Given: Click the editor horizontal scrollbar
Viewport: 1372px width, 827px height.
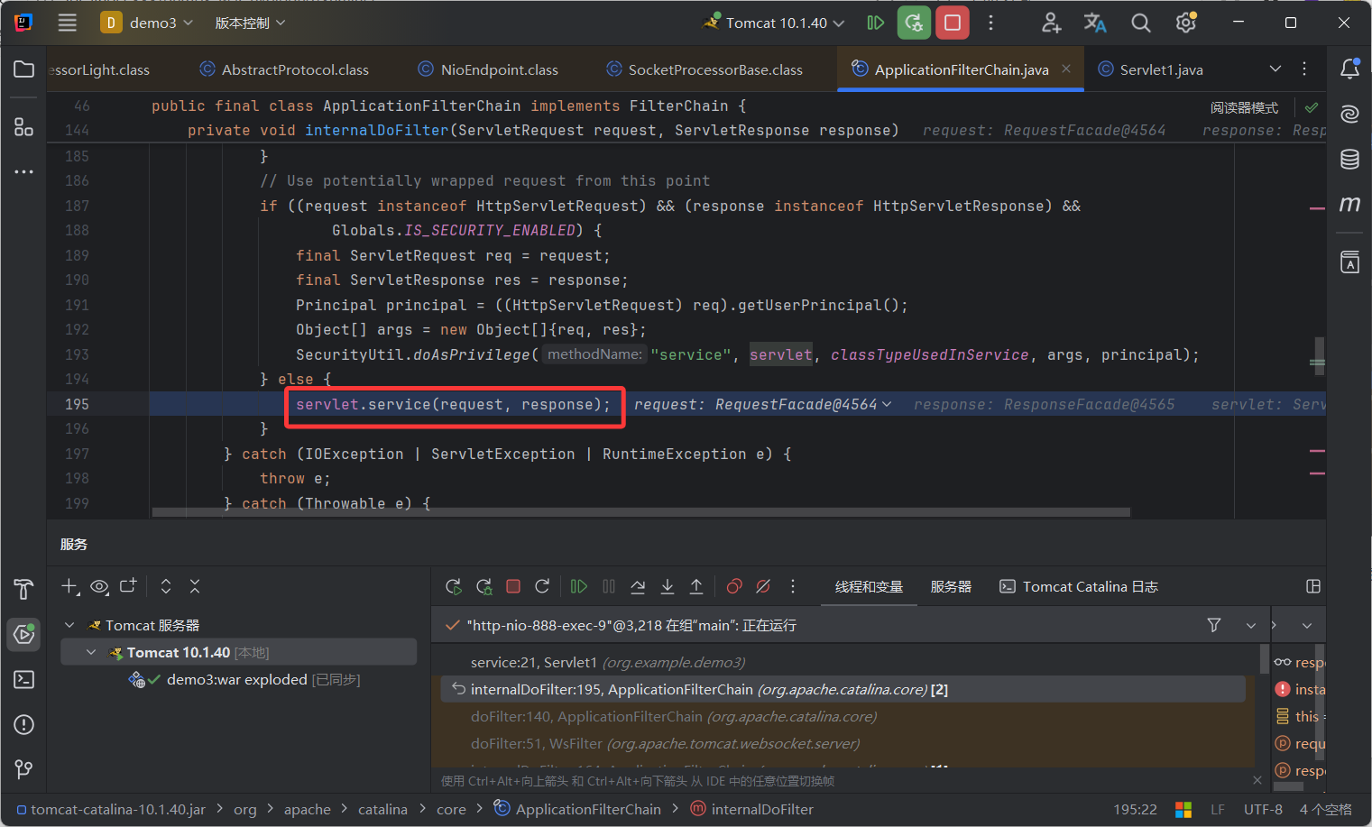Looking at the screenshot, I should point(640,512).
